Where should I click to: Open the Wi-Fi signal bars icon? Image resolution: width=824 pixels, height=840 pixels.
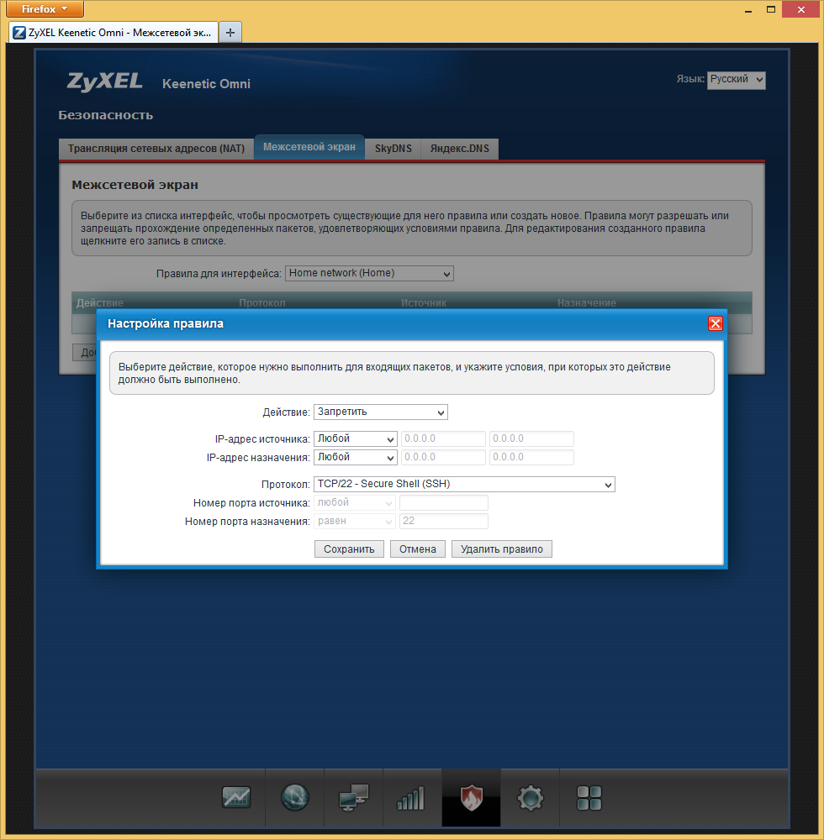412,798
